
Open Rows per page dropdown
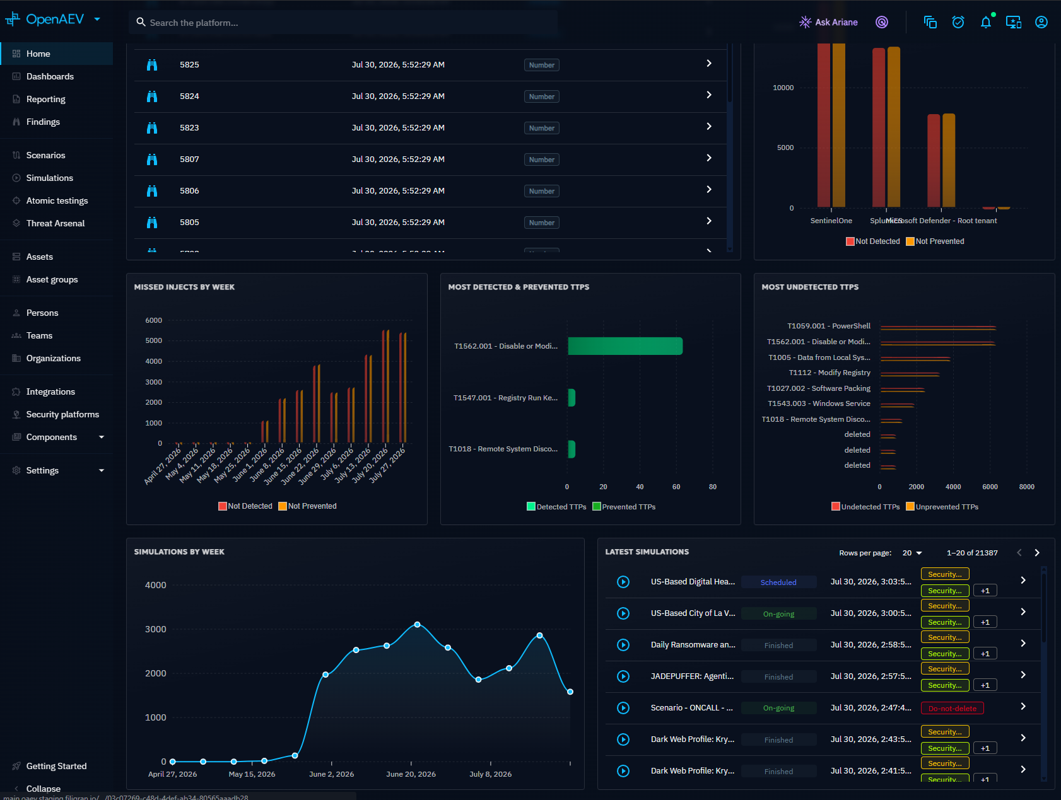(x=912, y=553)
